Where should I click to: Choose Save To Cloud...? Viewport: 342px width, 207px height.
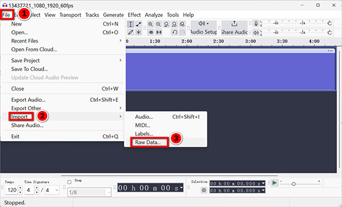63,69
